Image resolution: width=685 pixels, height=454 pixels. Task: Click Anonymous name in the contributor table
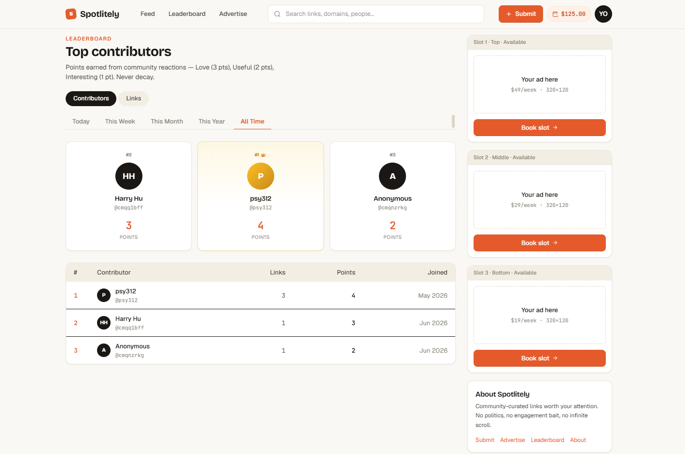tap(132, 346)
